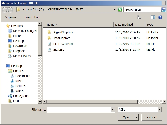Select the IBLIT.IBL file name
The height and width of the screenshot is (125, 167).
tap(58, 50)
